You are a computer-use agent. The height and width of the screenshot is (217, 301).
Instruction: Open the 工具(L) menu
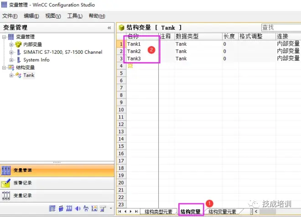pos(75,16)
